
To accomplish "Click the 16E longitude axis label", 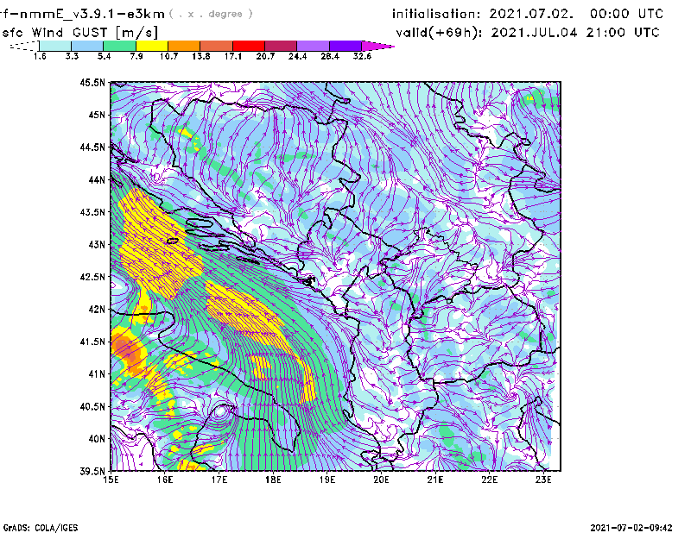I will pyautogui.click(x=165, y=480).
